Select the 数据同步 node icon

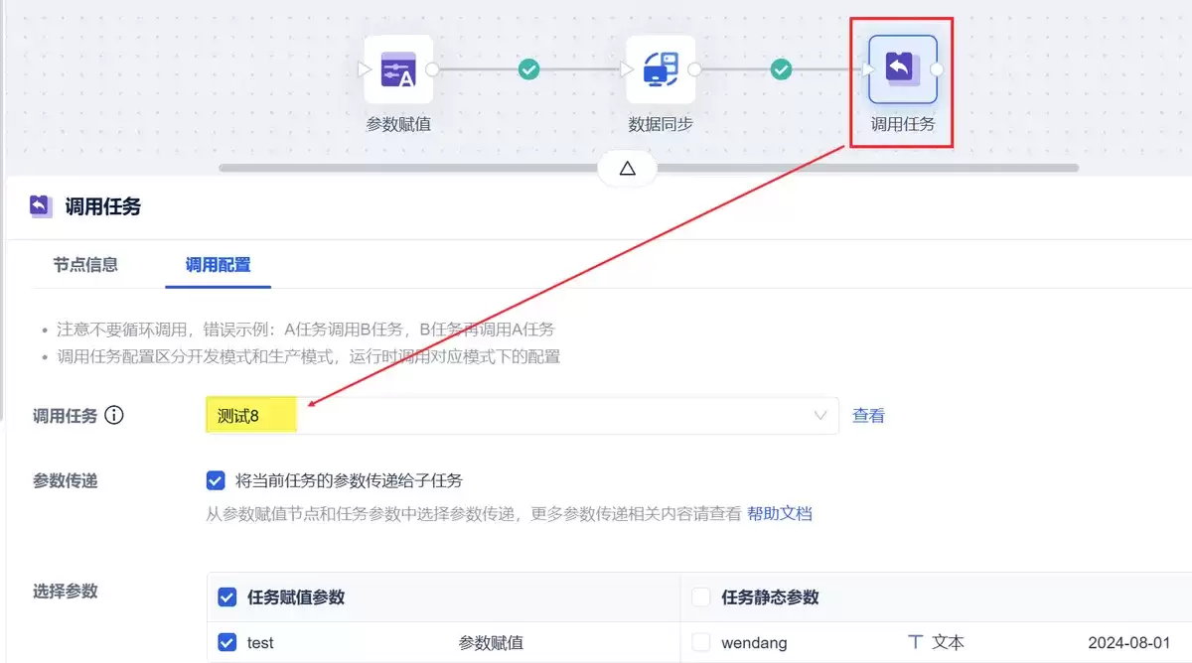pyautogui.click(x=661, y=69)
